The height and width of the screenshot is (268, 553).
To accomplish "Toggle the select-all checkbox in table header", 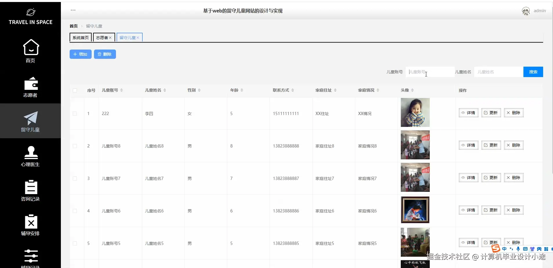I will [x=75, y=90].
